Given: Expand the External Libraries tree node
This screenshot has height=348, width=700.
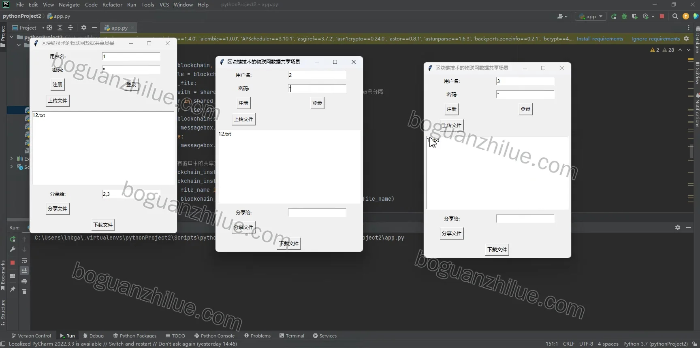Looking at the screenshot, I should pyautogui.click(x=11, y=159).
